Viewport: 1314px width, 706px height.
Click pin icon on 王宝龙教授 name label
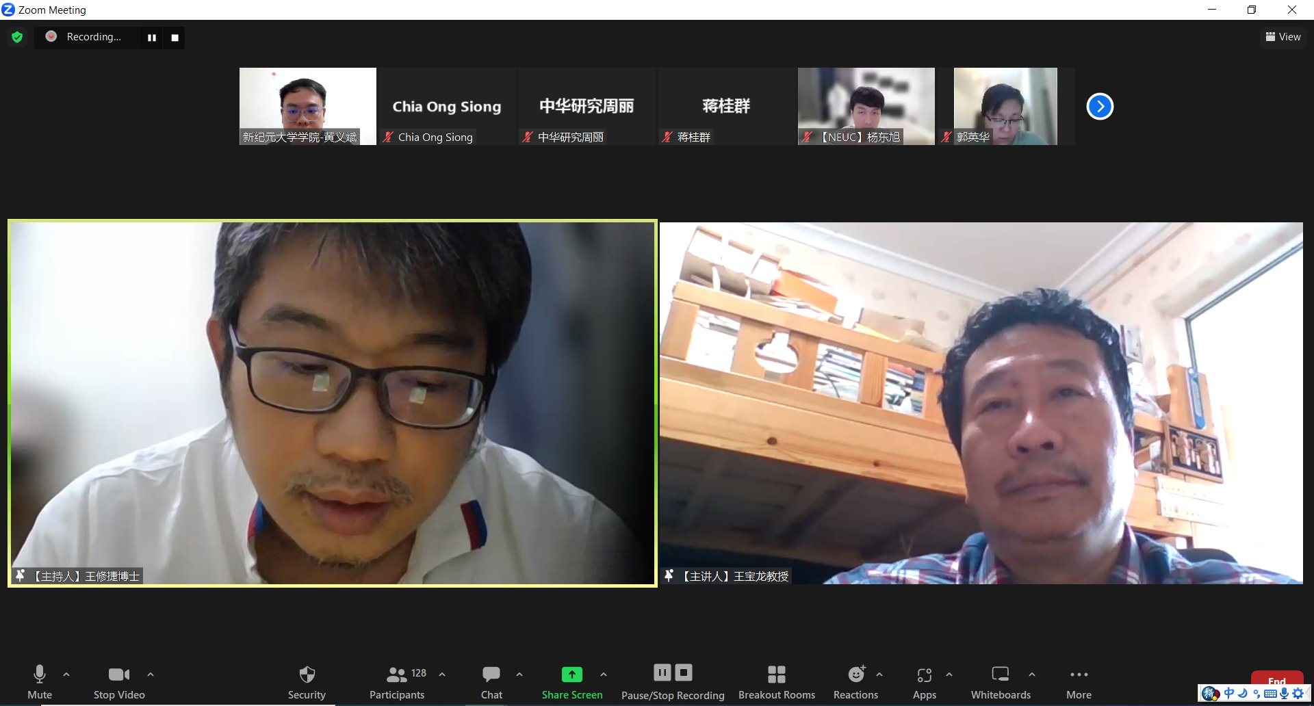pyautogui.click(x=669, y=575)
